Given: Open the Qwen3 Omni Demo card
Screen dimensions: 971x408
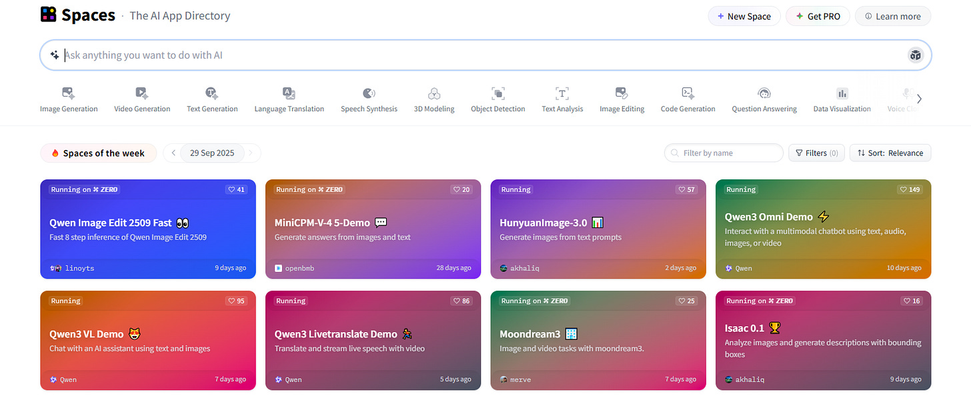Looking at the screenshot, I should [823, 229].
